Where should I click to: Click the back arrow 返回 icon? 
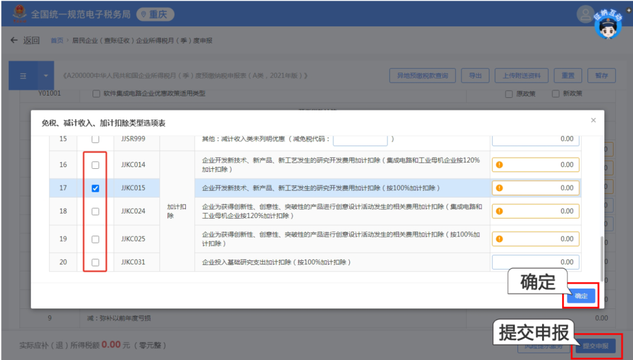click(x=15, y=40)
